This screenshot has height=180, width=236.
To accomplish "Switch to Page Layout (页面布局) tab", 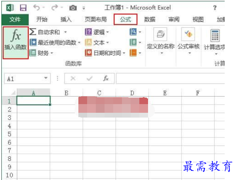I will coord(96,20).
